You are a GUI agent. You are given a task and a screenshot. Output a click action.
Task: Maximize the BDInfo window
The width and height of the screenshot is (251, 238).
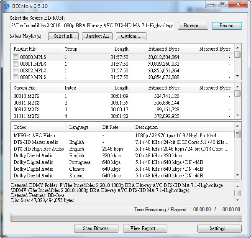pyautogui.click(x=223, y=4)
